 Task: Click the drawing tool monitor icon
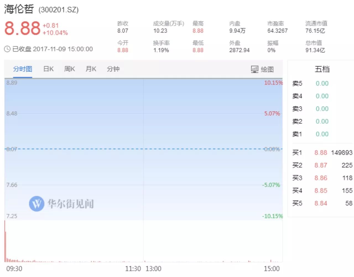click(254, 69)
